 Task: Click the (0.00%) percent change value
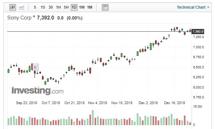[75, 18]
